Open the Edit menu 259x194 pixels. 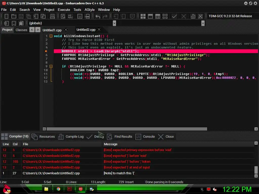pos(13,10)
